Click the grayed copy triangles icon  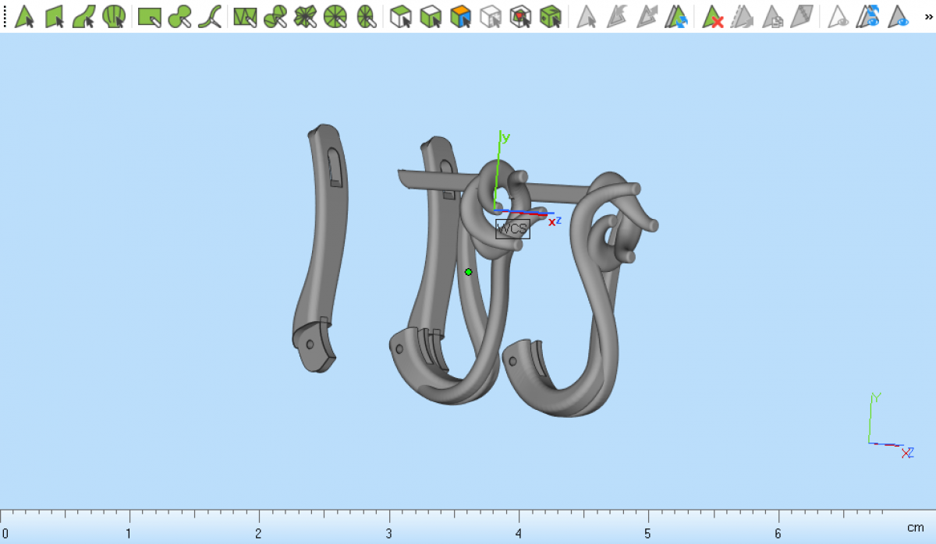(x=772, y=16)
